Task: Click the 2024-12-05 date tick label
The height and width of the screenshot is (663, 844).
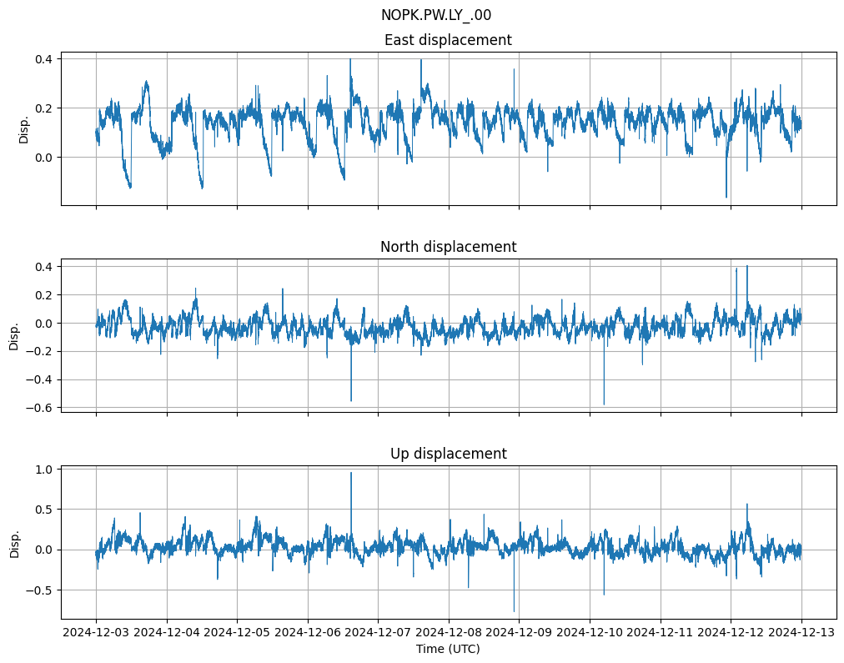Action: point(237,633)
